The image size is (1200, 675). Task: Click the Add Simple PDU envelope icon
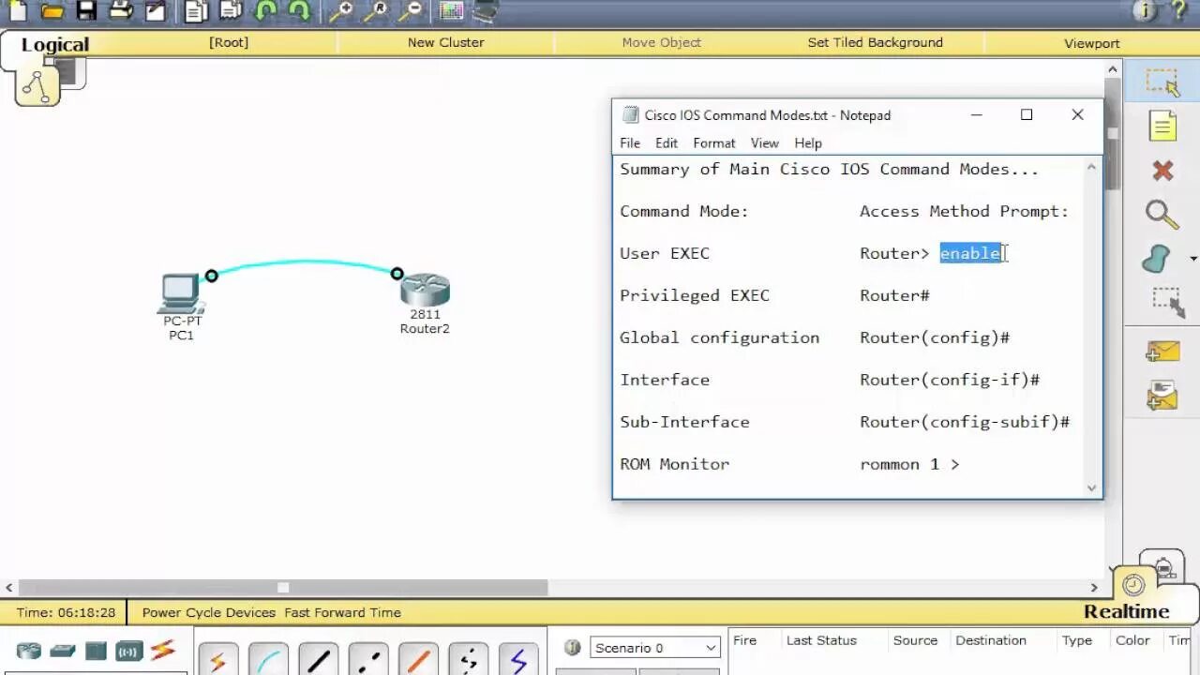1162,352
